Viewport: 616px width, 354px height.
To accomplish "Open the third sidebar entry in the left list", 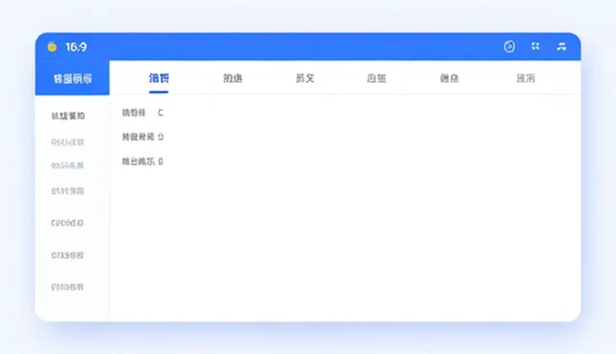I will click(67, 165).
